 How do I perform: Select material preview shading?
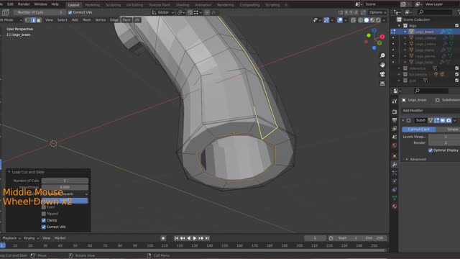pyautogui.click(x=372, y=20)
